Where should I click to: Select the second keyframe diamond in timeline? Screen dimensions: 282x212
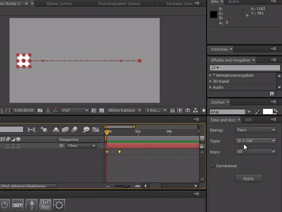[x=119, y=152]
